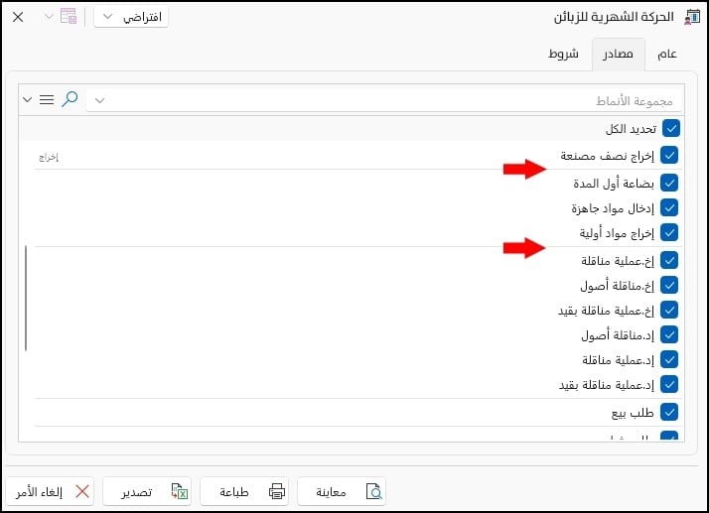Click the تصدير export button

pos(147,491)
